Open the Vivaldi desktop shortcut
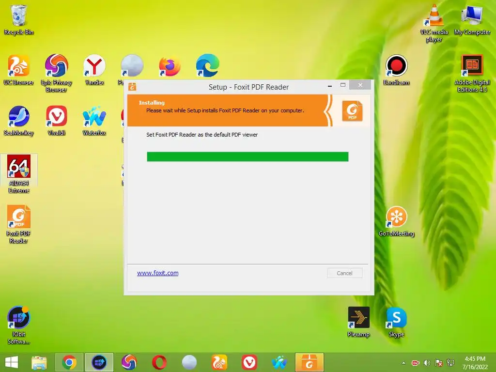This screenshot has height=372, width=496. (x=56, y=121)
